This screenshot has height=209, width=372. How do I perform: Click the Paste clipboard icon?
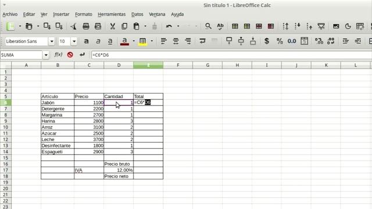point(137,26)
